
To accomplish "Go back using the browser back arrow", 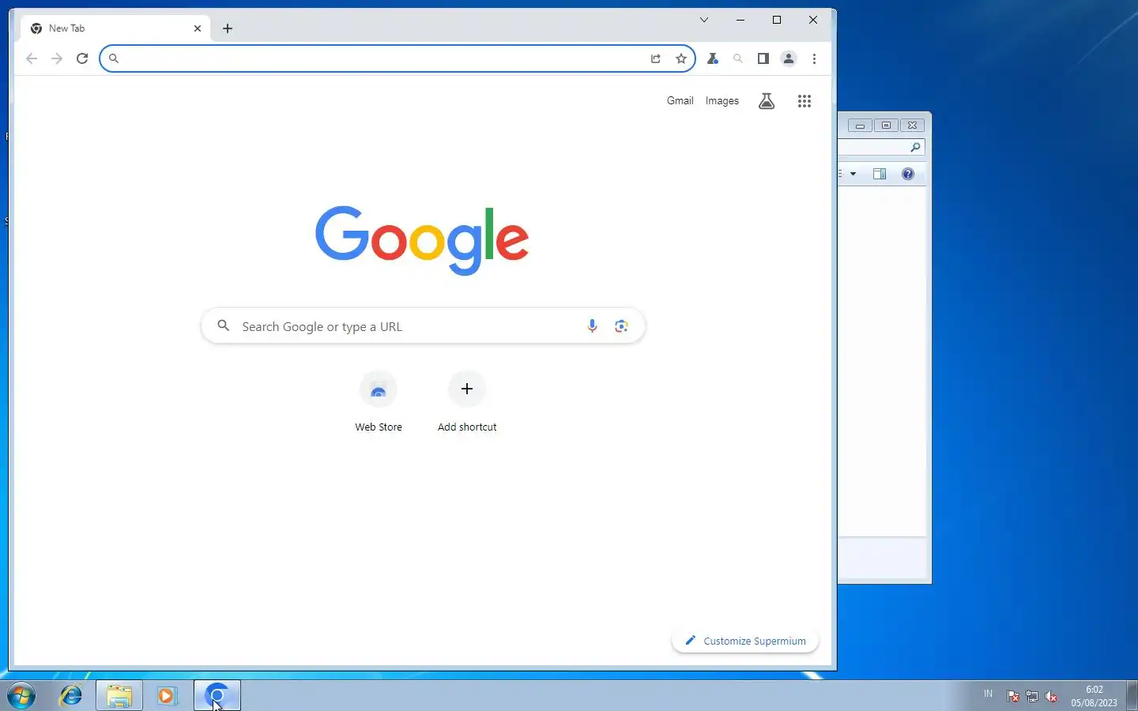I will (x=32, y=58).
